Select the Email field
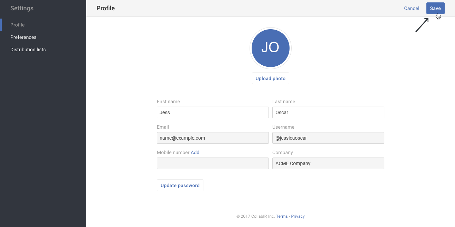455x227 pixels. tap(213, 138)
